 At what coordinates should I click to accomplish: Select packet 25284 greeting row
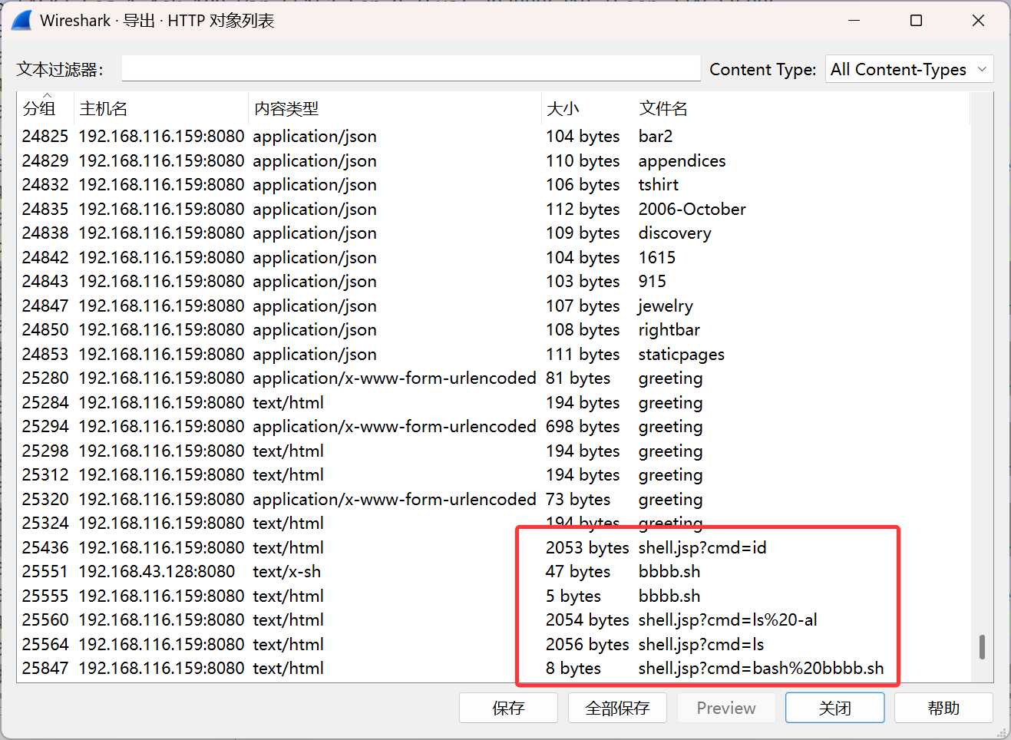(493, 402)
